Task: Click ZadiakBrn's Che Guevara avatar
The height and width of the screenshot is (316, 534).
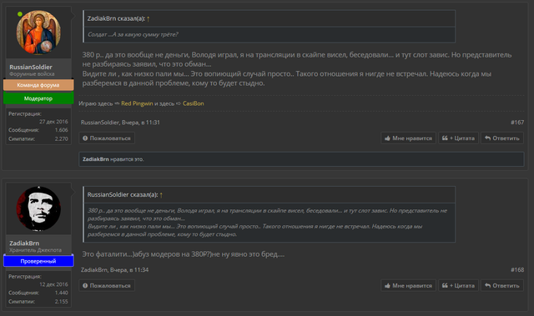Action: coord(38,208)
